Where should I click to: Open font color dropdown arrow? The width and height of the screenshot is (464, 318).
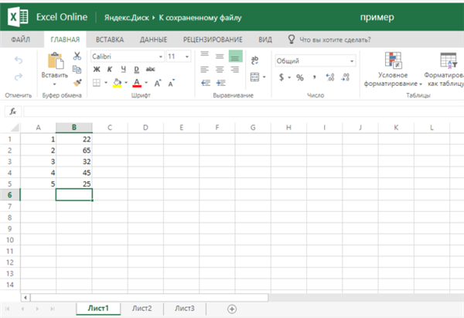(146, 83)
